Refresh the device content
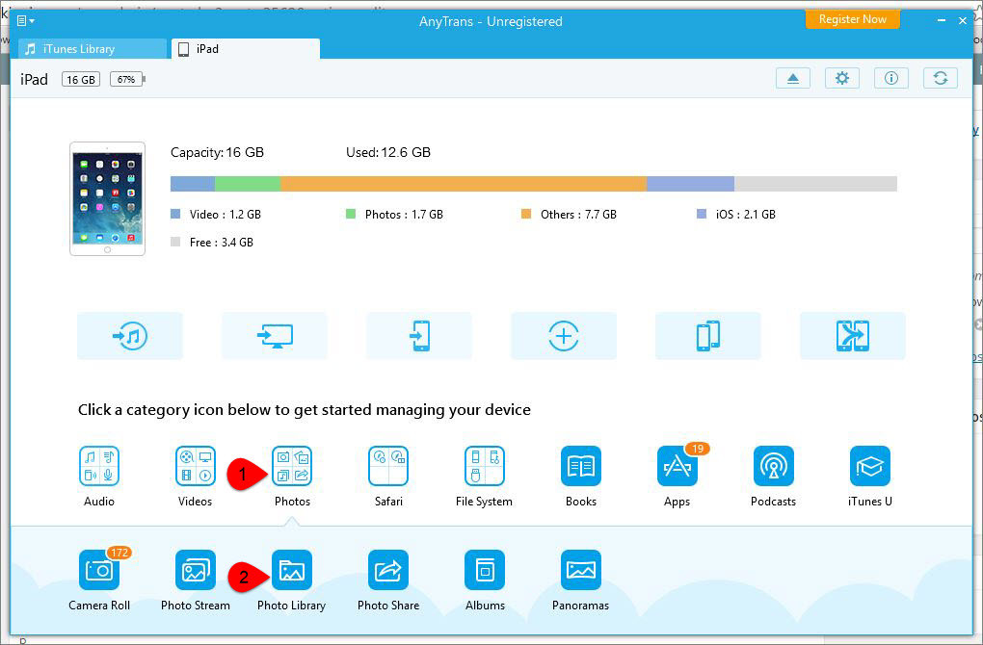 click(941, 78)
